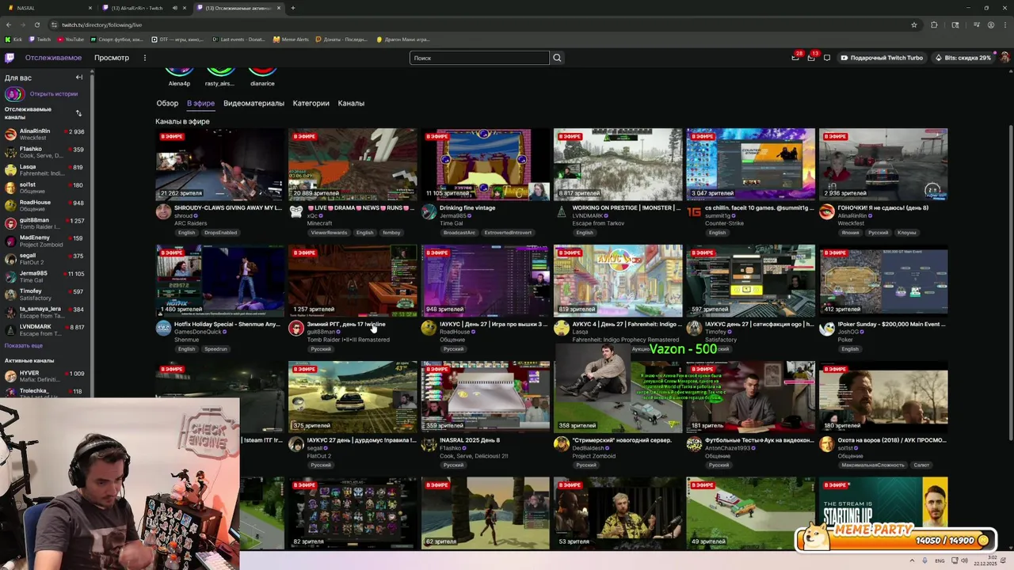1014x570 pixels.
Task: Open the Kick bookmark
Action: [x=14, y=39]
